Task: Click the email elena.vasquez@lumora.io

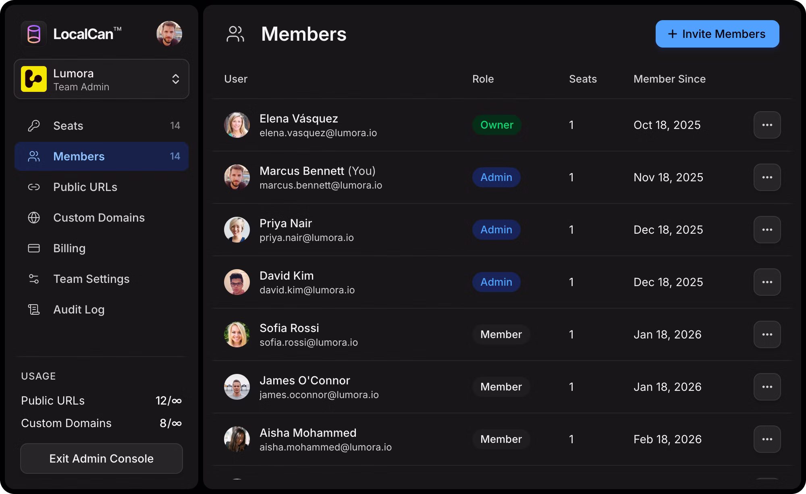Action: [x=318, y=133]
